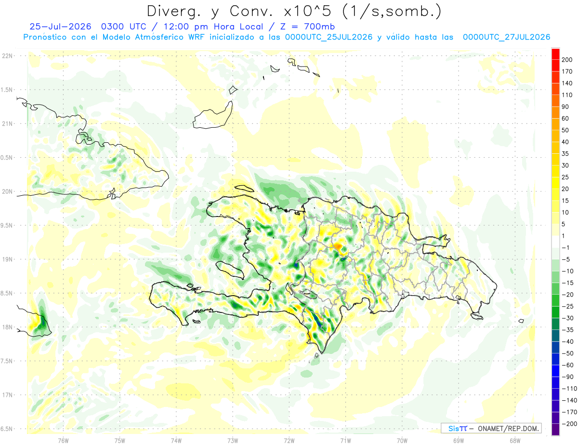578x447 pixels.
Task: Click the '-60' colorbar label
Action: tap(569, 365)
